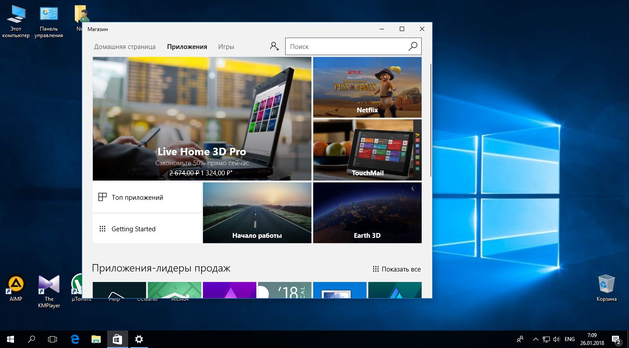This screenshot has width=629, height=348.
Task: Maximize the Магазин window
Action: (x=402, y=29)
